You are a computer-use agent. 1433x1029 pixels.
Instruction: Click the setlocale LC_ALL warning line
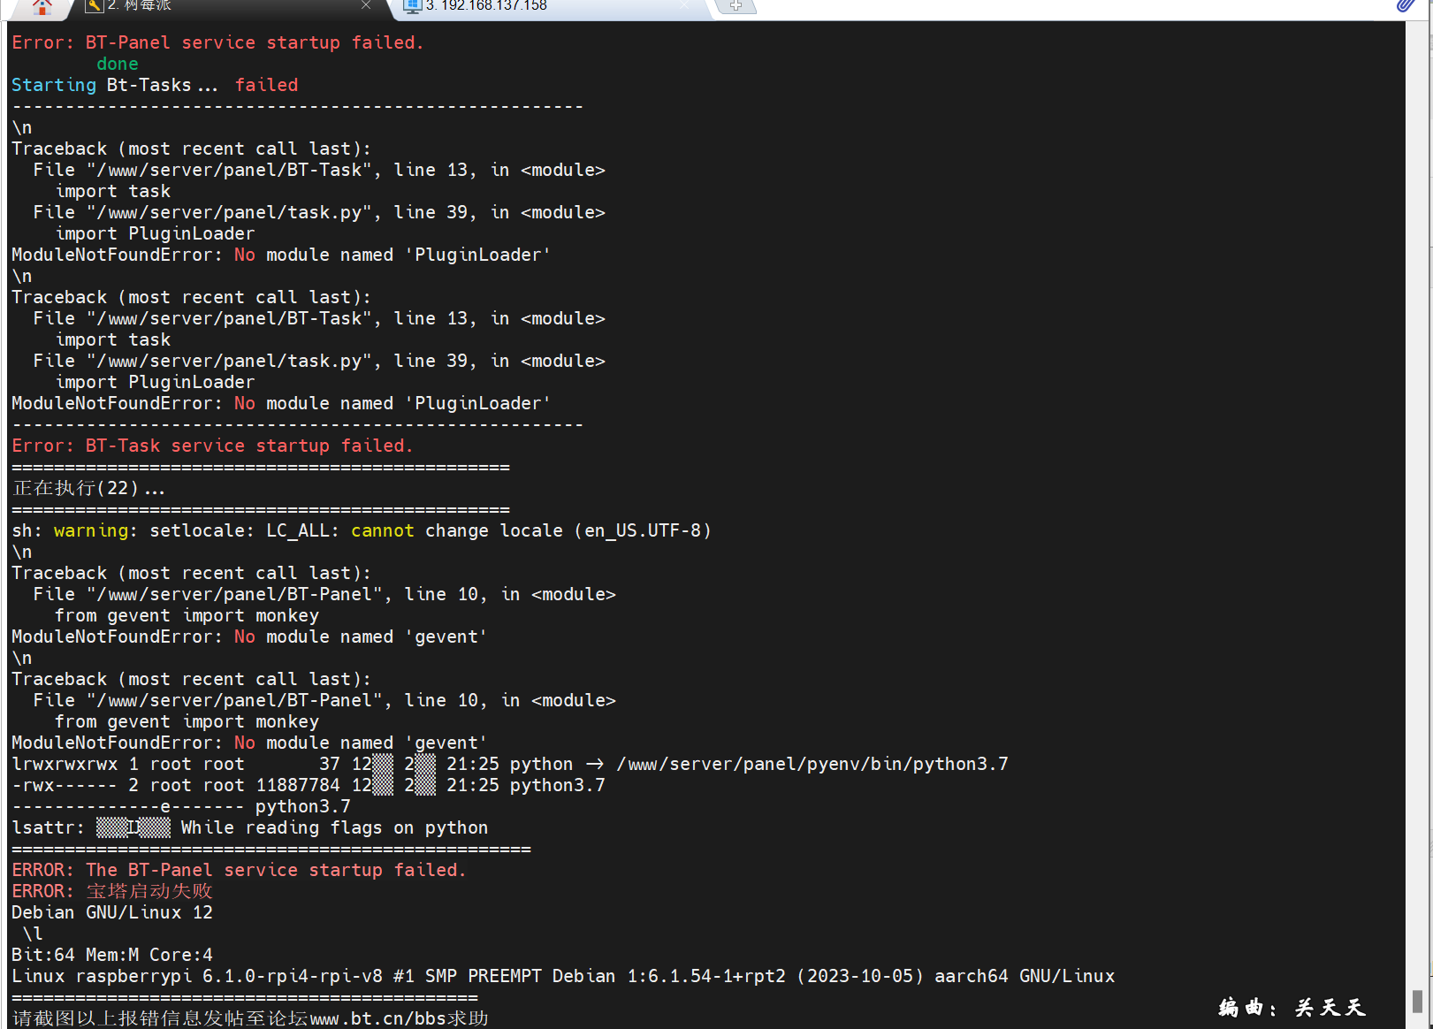[362, 530]
